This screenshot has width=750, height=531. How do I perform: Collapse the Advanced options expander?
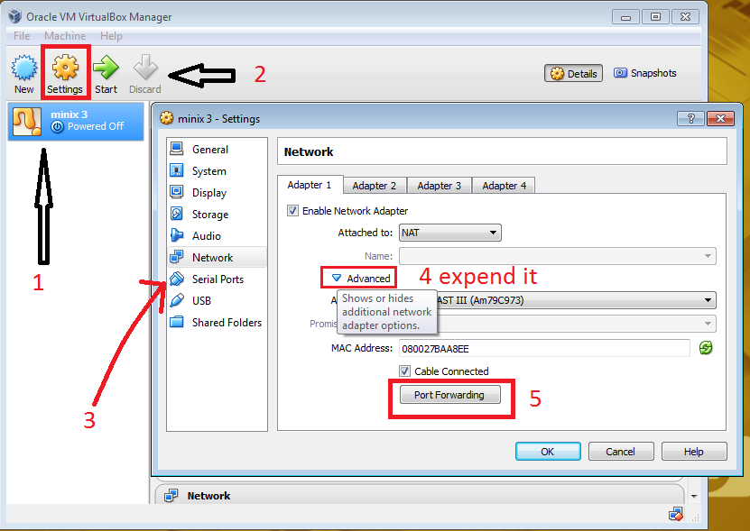tap(337, 278)
